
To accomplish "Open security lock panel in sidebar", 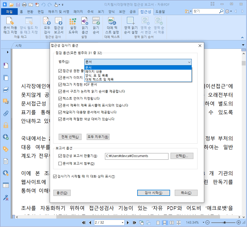I will click(6, 125).
